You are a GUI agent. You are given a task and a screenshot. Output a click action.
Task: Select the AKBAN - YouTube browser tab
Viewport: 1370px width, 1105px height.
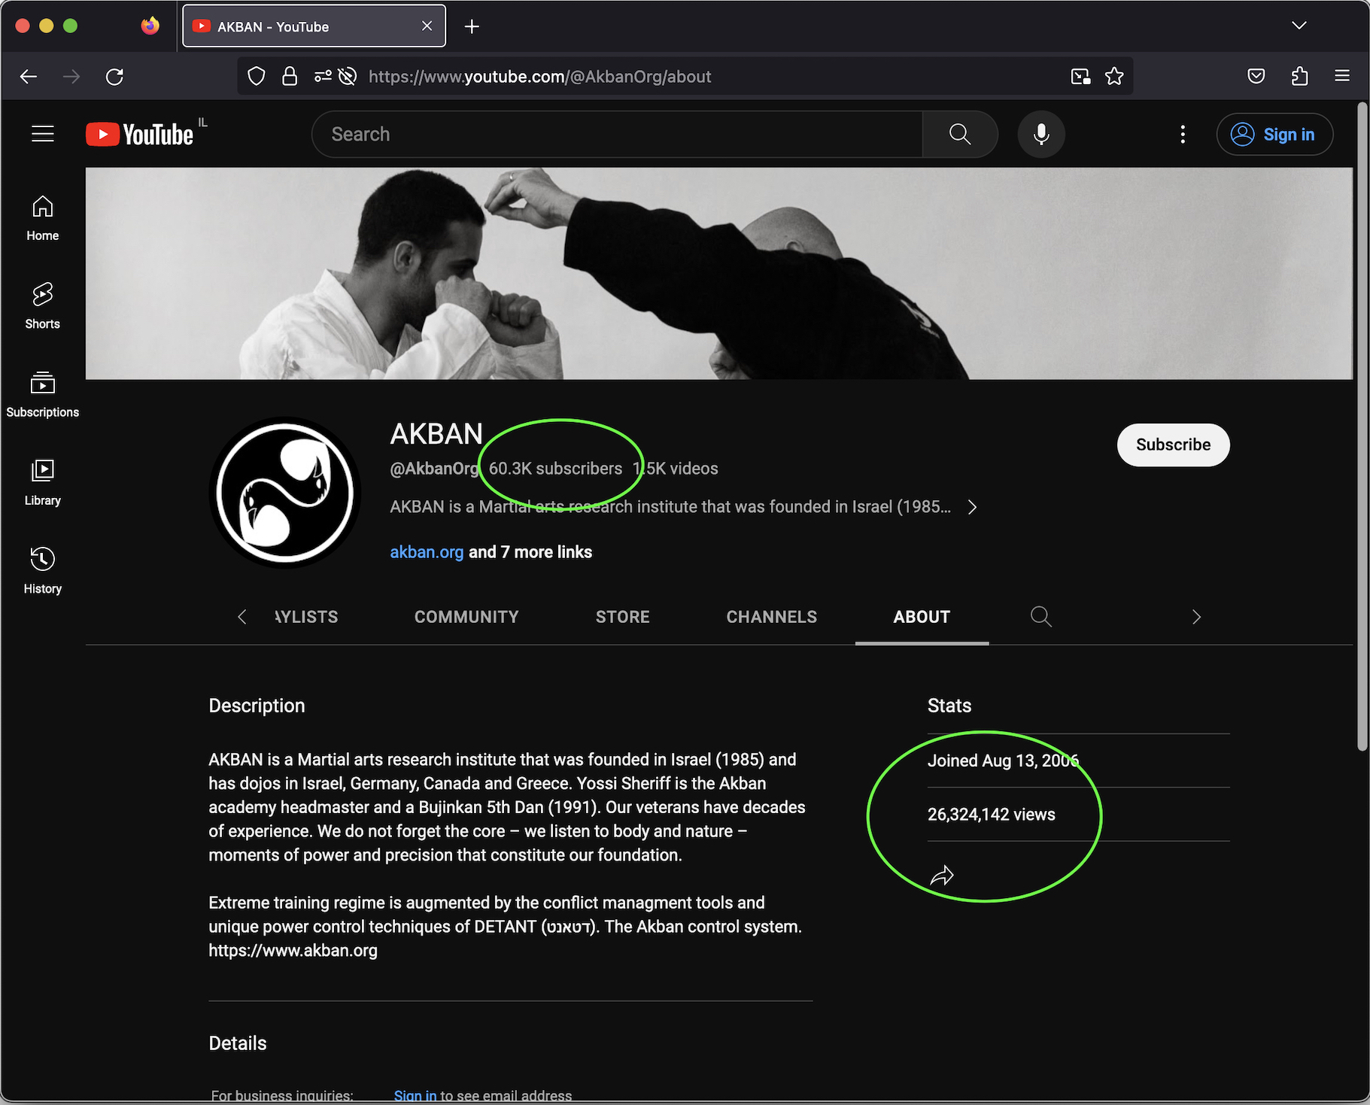pos(314,26)
